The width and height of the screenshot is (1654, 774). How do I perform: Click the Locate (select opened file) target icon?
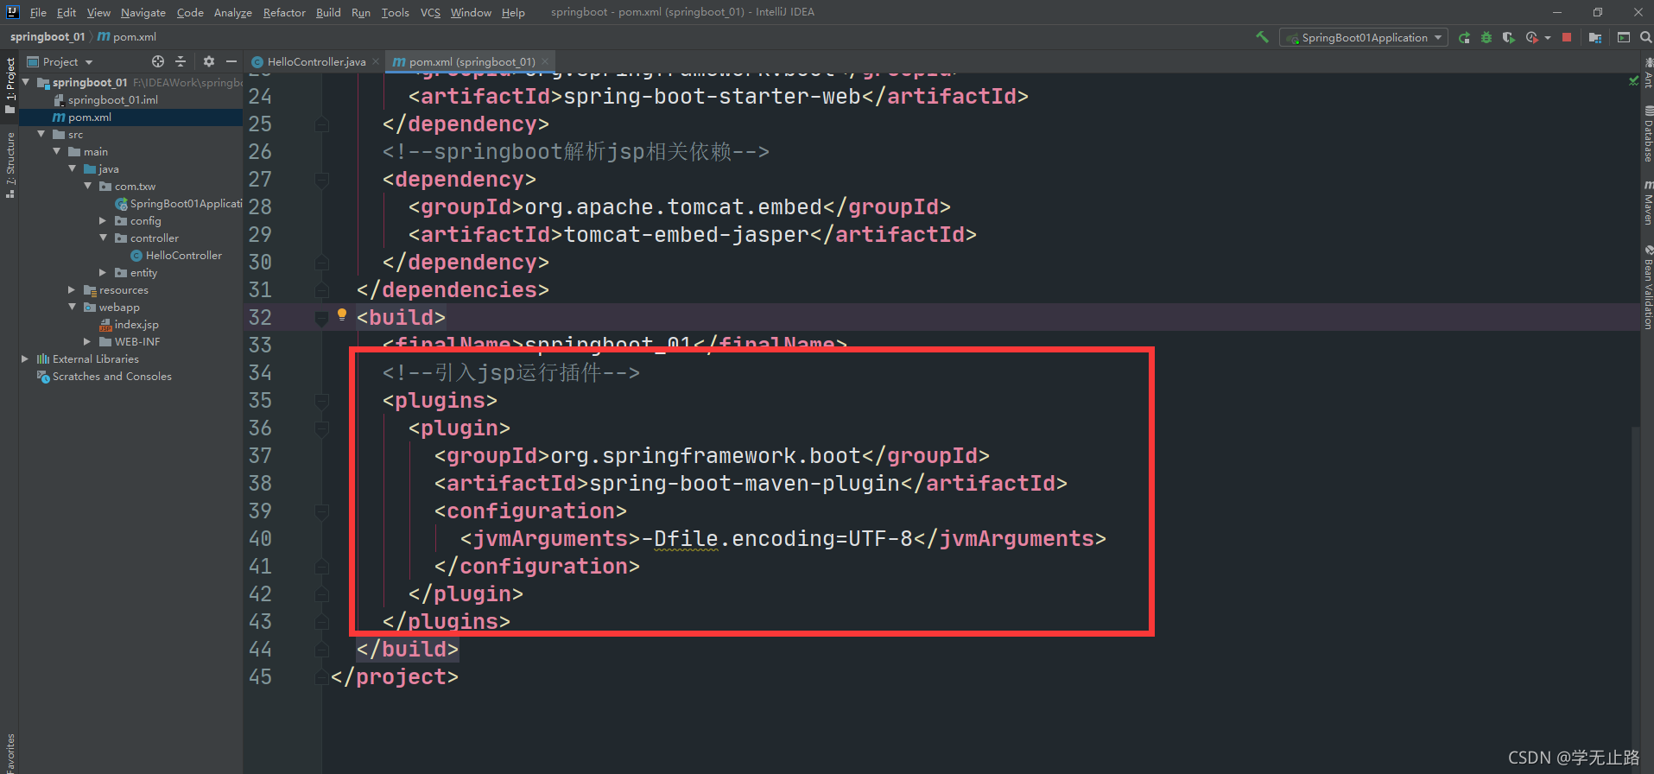[157, 61]
